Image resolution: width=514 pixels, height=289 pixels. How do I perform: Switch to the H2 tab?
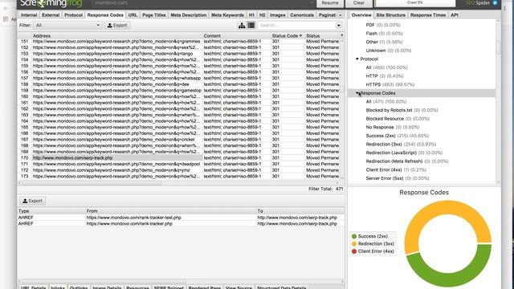[263, 15]
